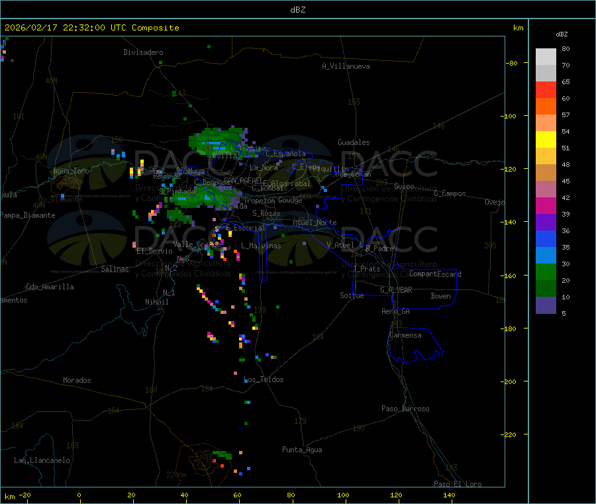
Task: Click the -200 tick on the right axis
Action: click(x=510, y=381)
